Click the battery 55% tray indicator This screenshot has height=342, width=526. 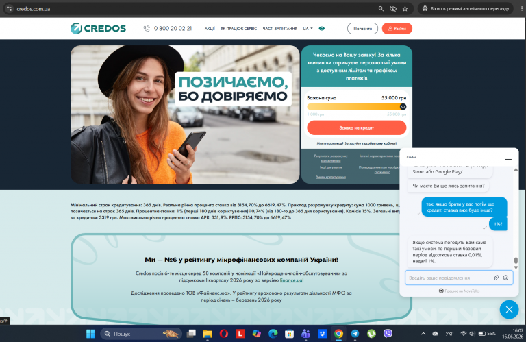point(487,334)
